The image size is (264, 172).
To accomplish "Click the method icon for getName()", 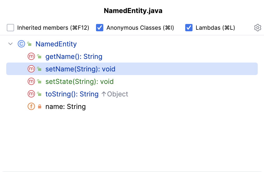I will (x=31, y=56).
